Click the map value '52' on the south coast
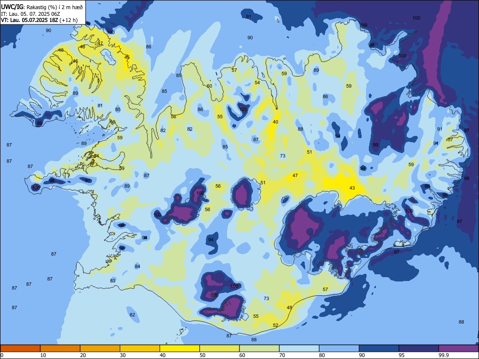The image size is (479, 359). 275,325
